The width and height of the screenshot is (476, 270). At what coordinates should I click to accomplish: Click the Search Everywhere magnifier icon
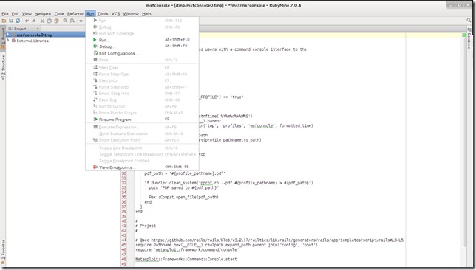(469, 21)
